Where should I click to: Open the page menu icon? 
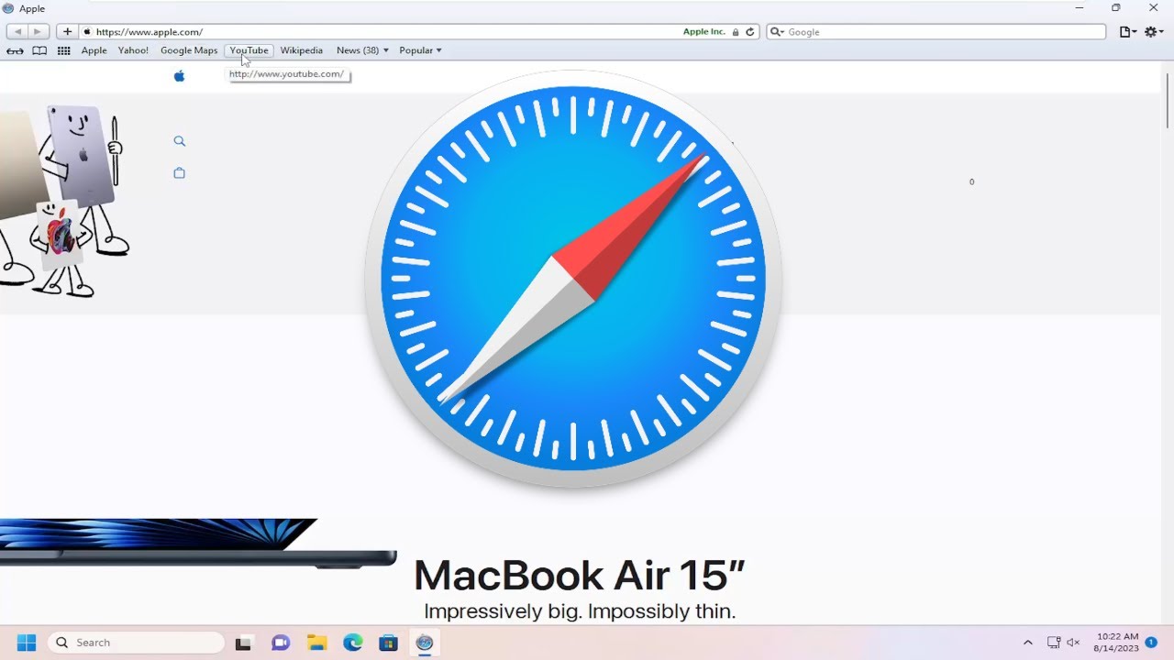[x=1128, y=32]
